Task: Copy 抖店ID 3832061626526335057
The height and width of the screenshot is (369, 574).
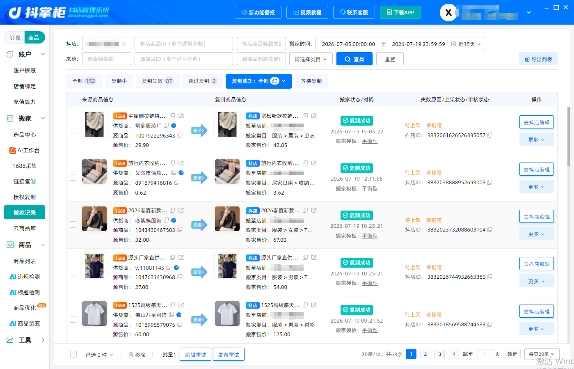Action: (489, 135)
